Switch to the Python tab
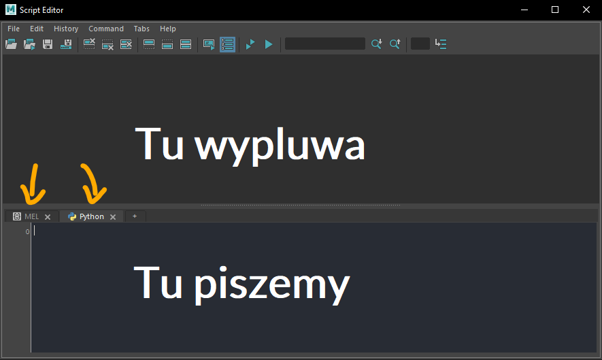The height and width of the screenshot is (360, 602). pyautogui.click(x=91, y=216)
